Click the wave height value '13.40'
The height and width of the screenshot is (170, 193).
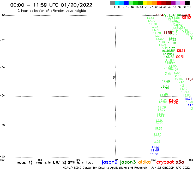click(180, 82)
